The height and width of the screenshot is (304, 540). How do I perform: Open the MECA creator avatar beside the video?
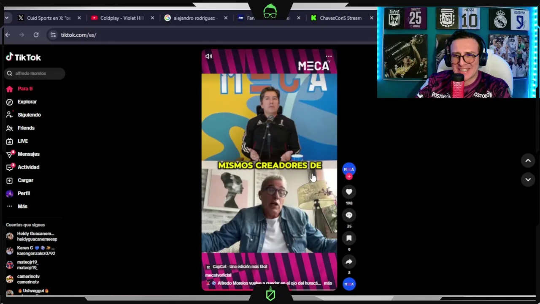pos(349,169)
